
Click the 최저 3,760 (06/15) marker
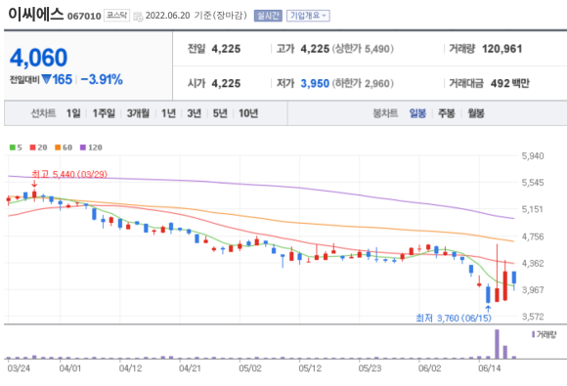click(454, 318)
